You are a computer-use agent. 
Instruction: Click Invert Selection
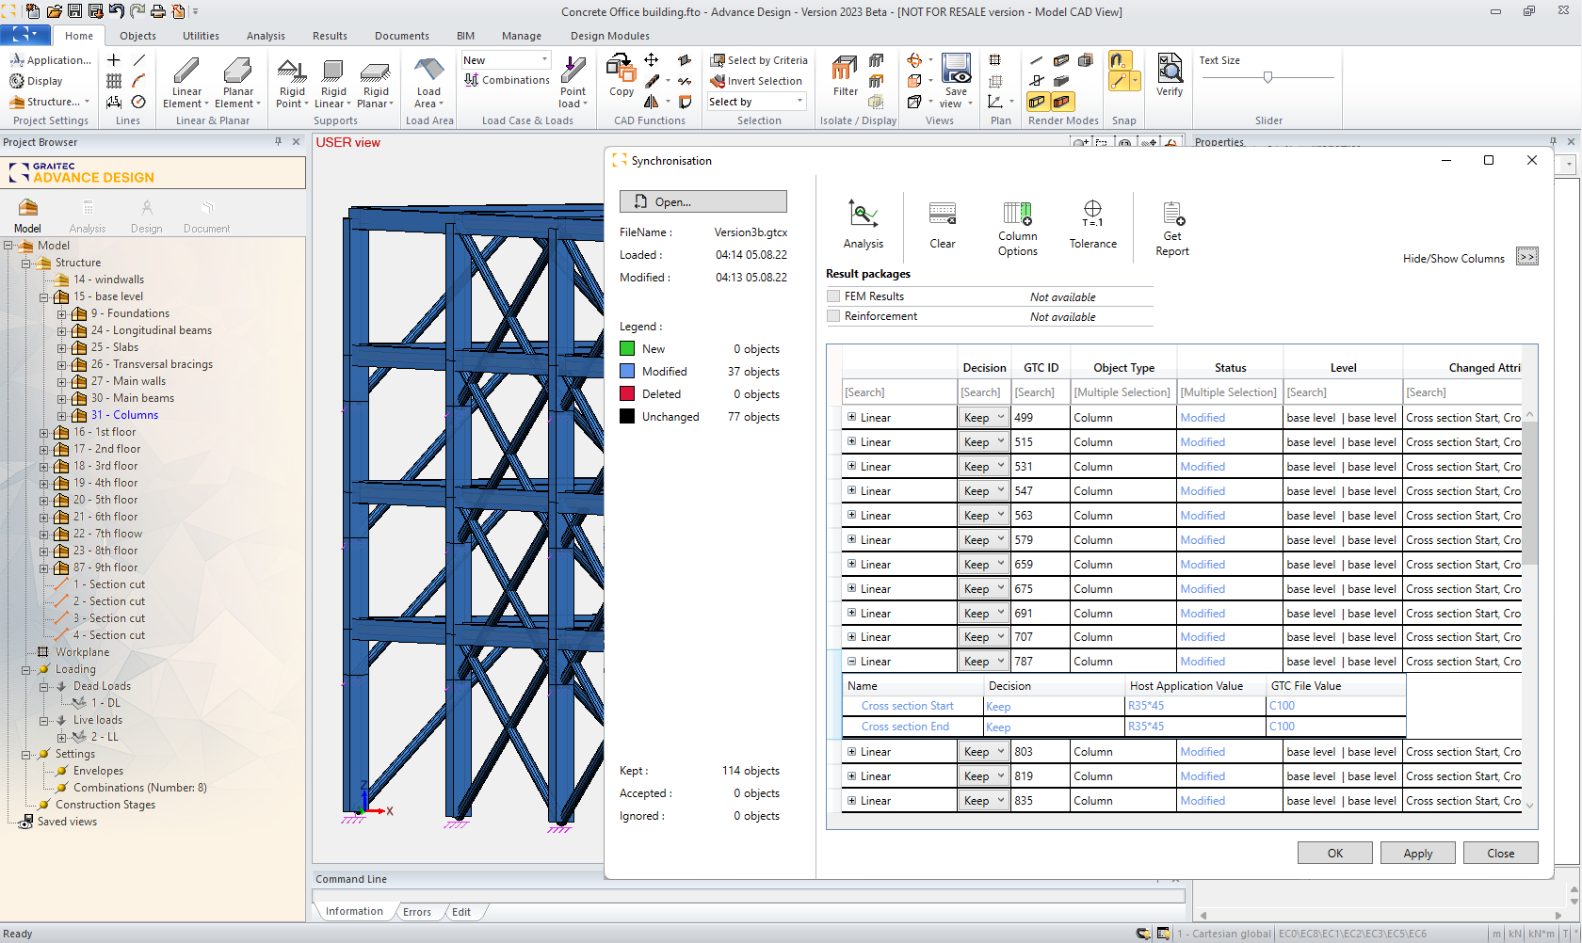(756, 81)
